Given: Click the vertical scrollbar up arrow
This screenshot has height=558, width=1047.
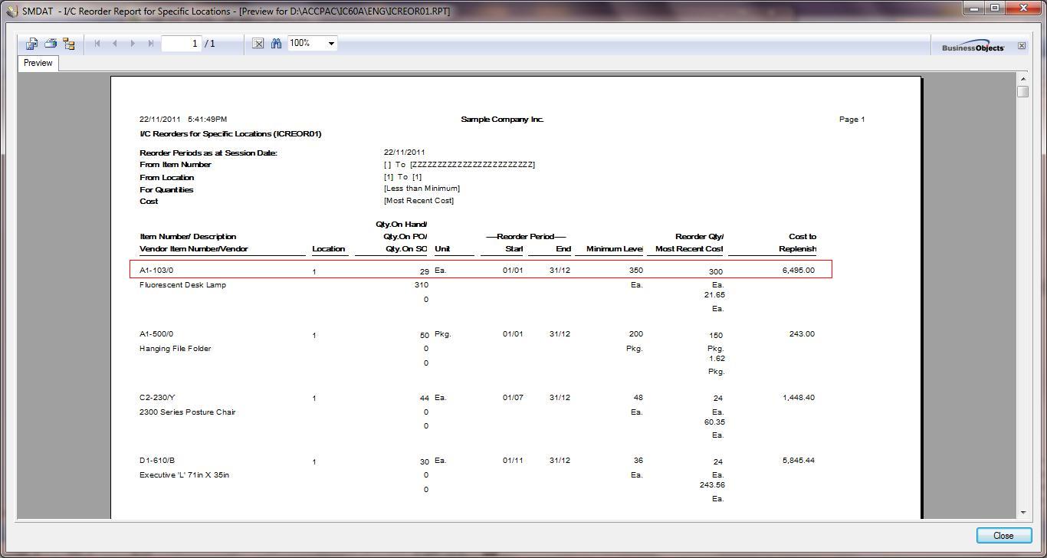Looking at the screenshot, I should click(x=1023, y=79).
